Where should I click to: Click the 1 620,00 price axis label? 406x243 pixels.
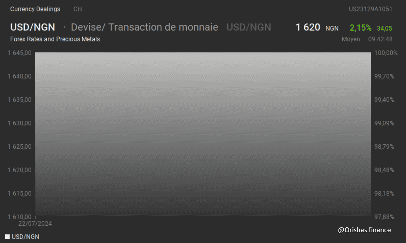click(x=20, y=170)
